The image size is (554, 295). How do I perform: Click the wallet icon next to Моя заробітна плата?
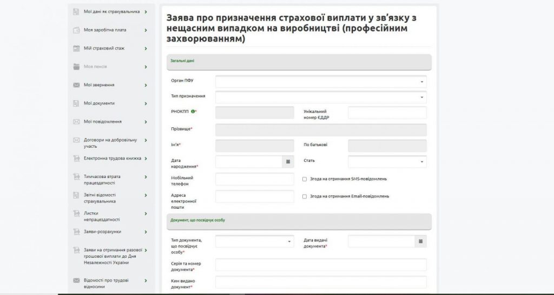coord(77,30)
